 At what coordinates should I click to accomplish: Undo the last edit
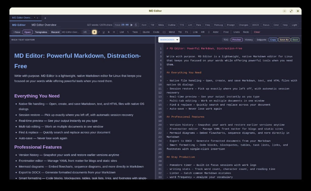[x=236, y=32]
